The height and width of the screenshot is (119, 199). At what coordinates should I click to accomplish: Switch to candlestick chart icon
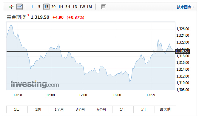click(12, 7)
